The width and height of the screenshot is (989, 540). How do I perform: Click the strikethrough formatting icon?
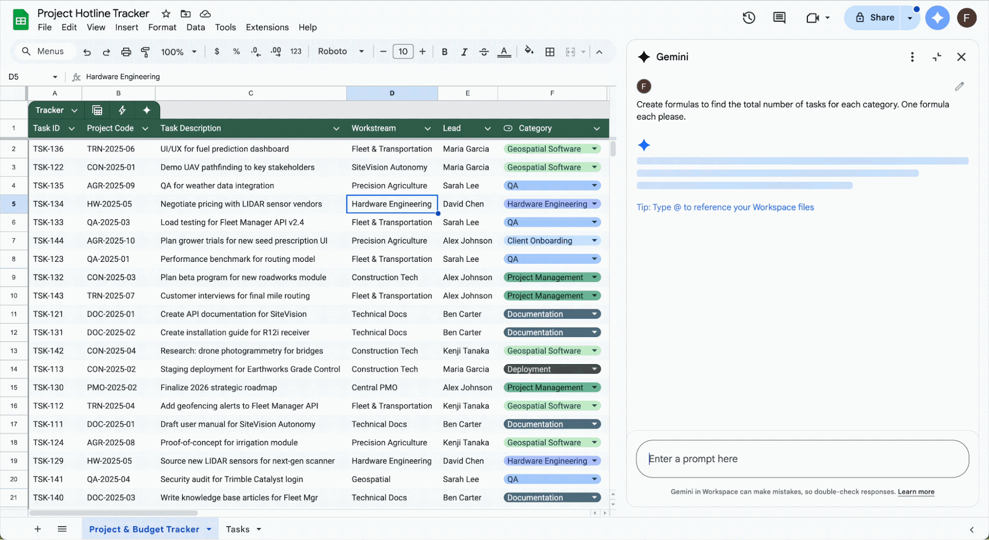484,51
